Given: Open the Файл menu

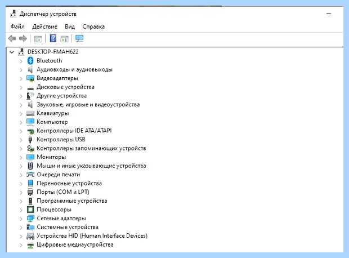Looking at the screenshot, I should tap(17, 26).
